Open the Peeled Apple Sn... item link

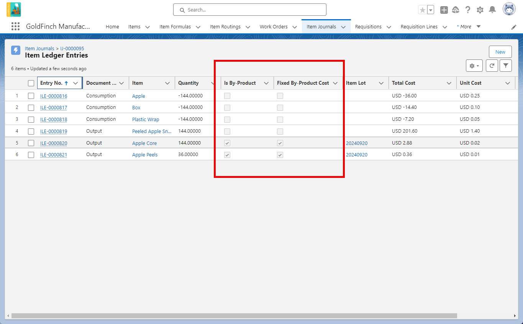[152, 132]
